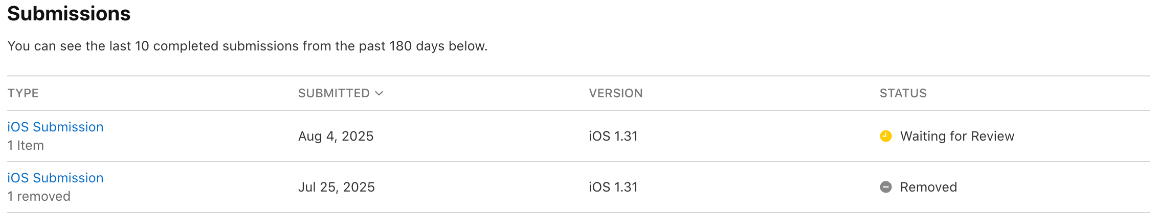Viewport: 1158px width, 216px height.
Task: Click the yellow Waiting for Review clock icon
Action: coord(886,136)
